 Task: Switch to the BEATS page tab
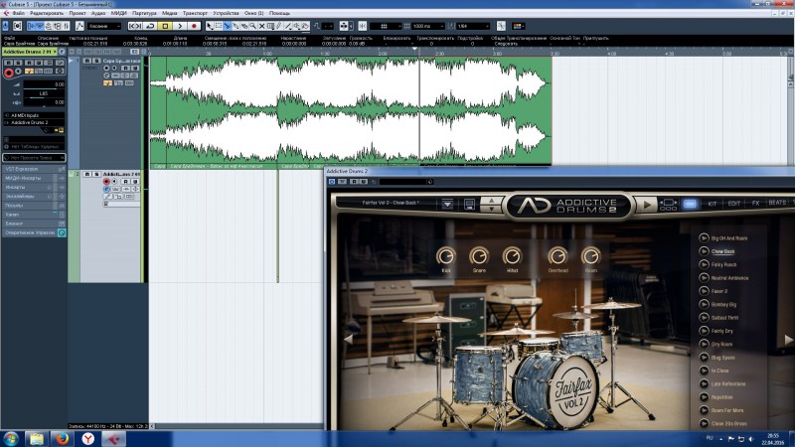777,203
